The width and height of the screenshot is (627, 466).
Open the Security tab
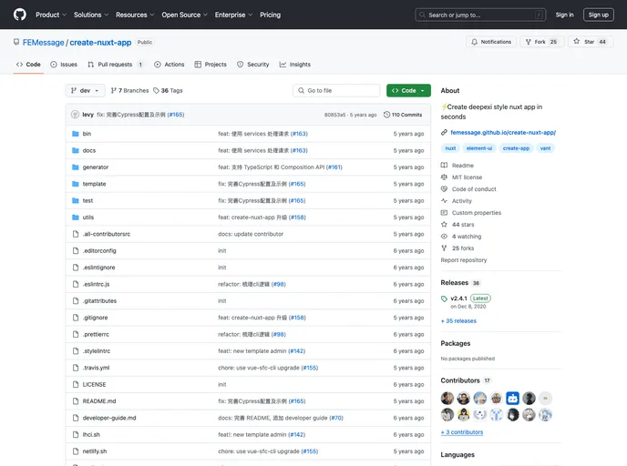coord(252,65)
